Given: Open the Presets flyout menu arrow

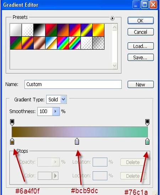Looking at the screenshot, I should 112,18.
